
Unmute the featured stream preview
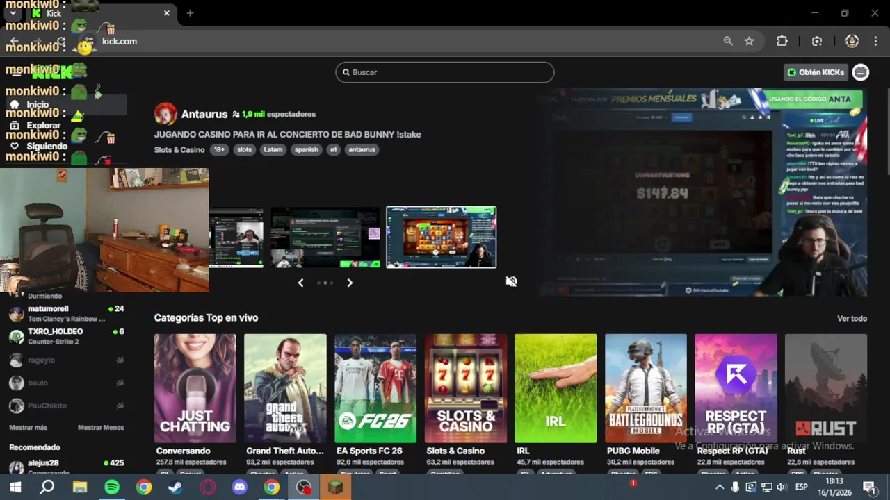coord(511,281)
